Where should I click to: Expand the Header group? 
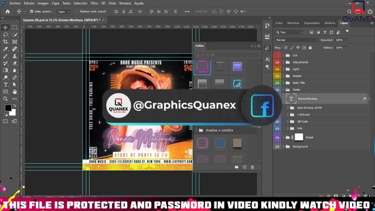click(x=284, y=76)
